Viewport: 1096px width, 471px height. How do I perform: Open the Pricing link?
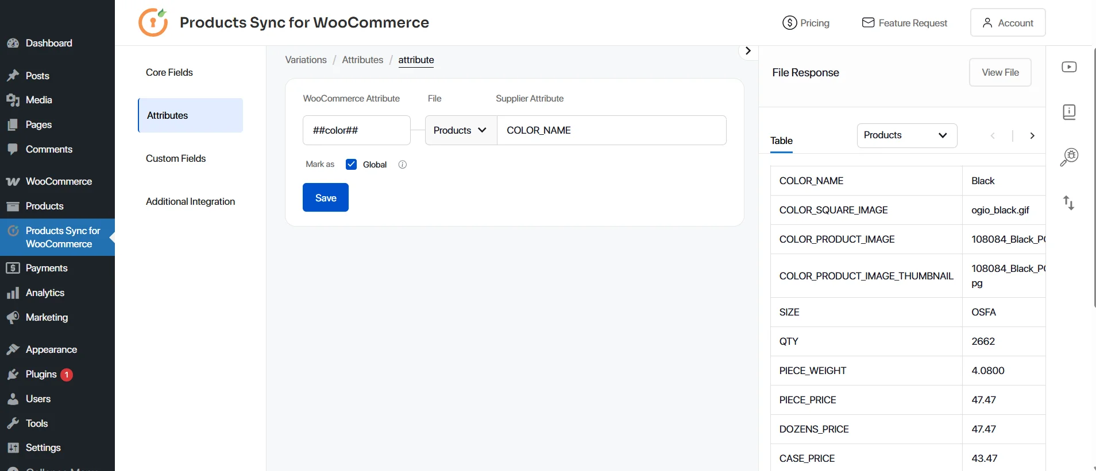pos(806,23)
